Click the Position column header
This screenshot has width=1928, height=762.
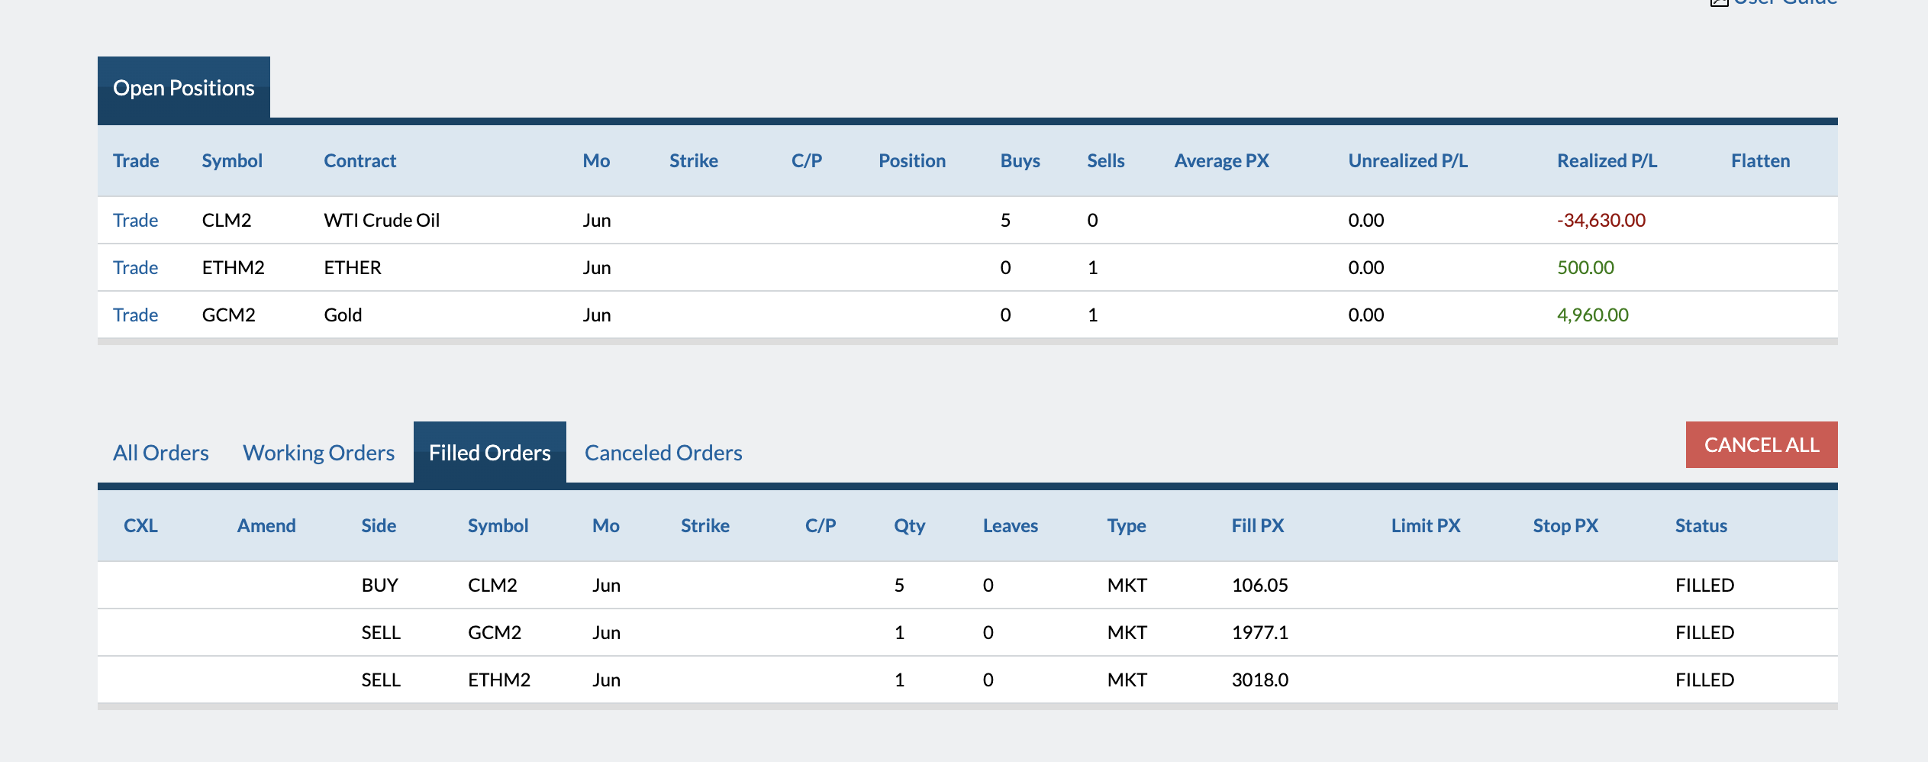pyautogui.click(x=912, y=160)
